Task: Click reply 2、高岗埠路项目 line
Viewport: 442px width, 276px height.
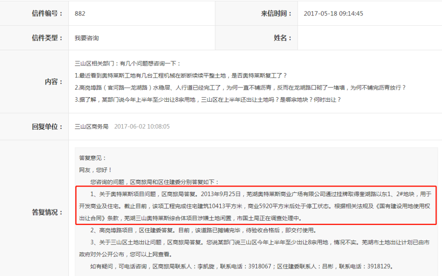Action: pos(204,230)
